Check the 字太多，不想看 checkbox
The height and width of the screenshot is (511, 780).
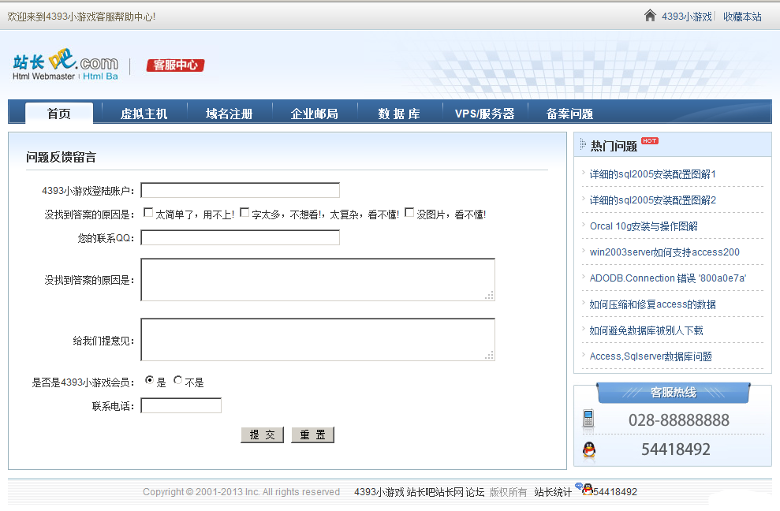244,212
